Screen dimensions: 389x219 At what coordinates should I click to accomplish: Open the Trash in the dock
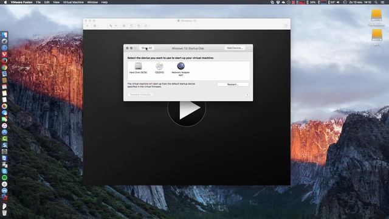click(4, 212)
